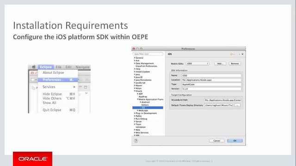
Task: Click the XCodeBuild Path field
Action: [222, 100]
